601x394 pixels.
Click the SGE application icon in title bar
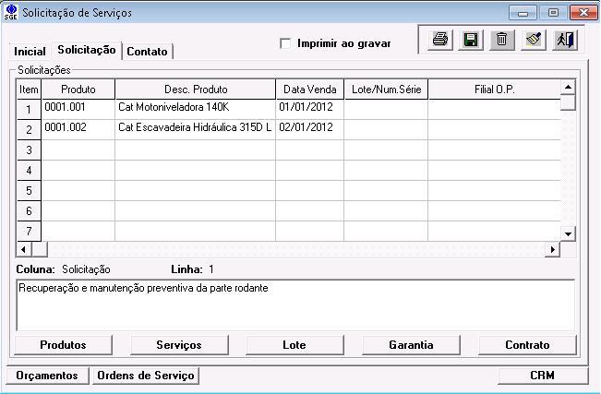11,13
